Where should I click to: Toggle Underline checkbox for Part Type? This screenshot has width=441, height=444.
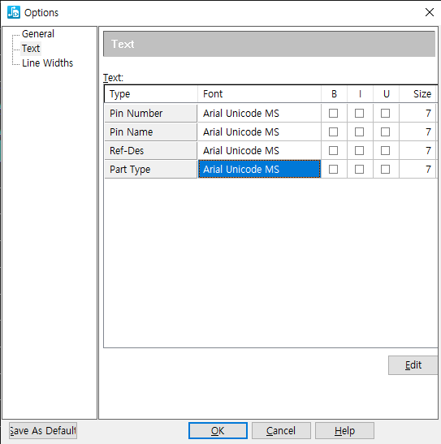(385, 170)
